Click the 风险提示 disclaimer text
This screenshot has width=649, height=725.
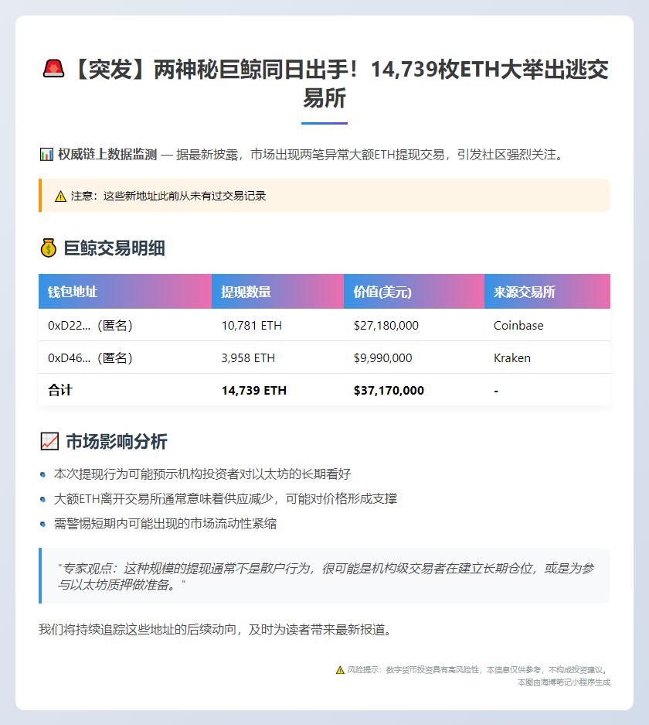tap(479, 670)
